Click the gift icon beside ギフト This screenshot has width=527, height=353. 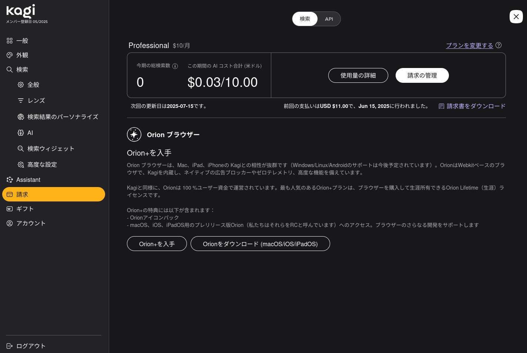tap(10, 209)
